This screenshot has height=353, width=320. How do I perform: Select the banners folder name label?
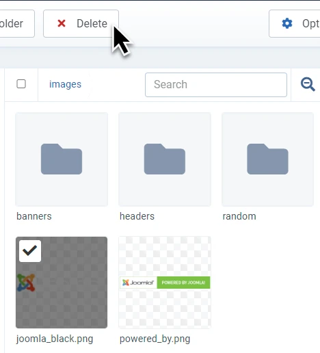(34, 216)
